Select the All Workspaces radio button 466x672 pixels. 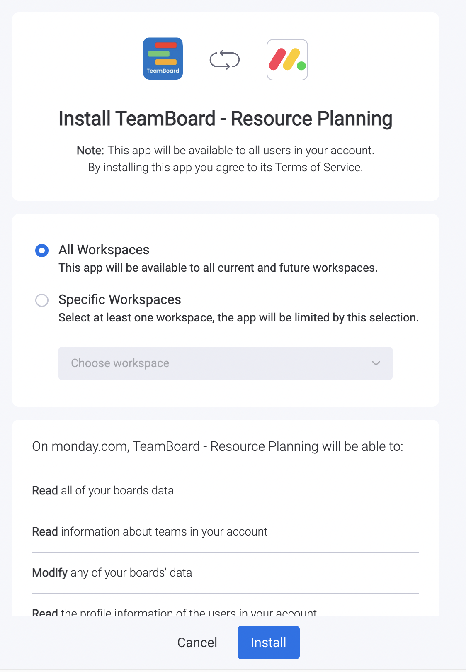pos(41,250)
